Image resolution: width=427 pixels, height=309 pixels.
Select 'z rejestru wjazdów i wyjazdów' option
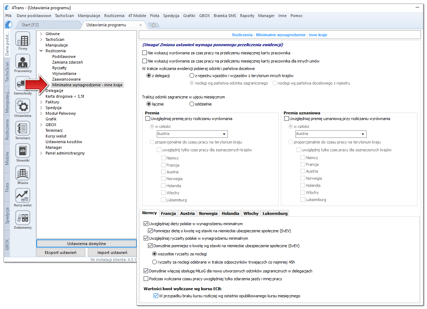[192, 76]
